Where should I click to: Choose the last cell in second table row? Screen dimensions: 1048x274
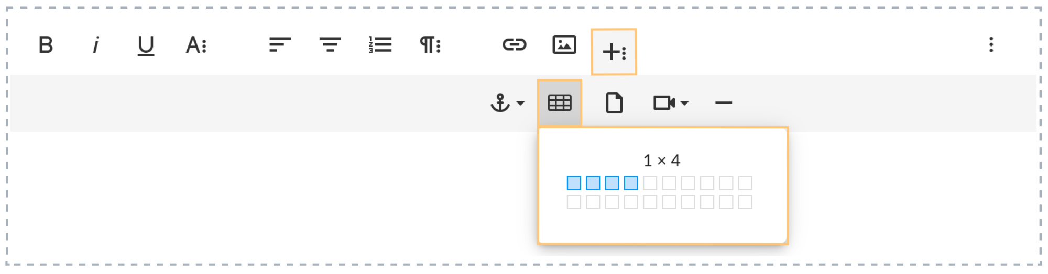coord(745,202)
